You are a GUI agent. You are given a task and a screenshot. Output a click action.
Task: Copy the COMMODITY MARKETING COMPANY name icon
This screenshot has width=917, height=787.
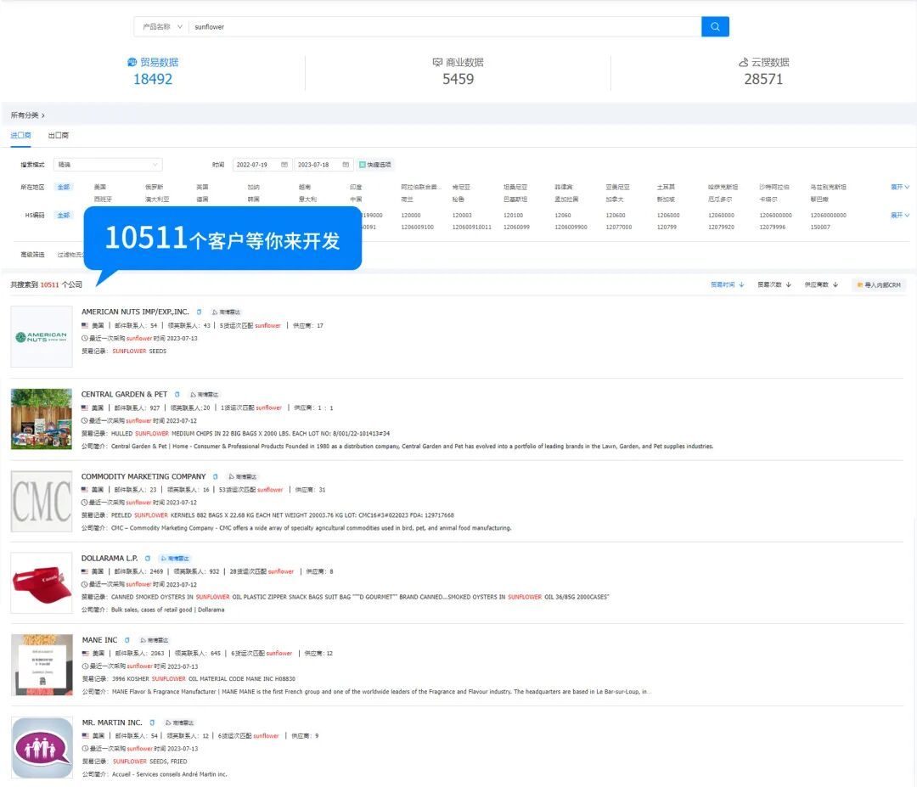coord(215,476)
